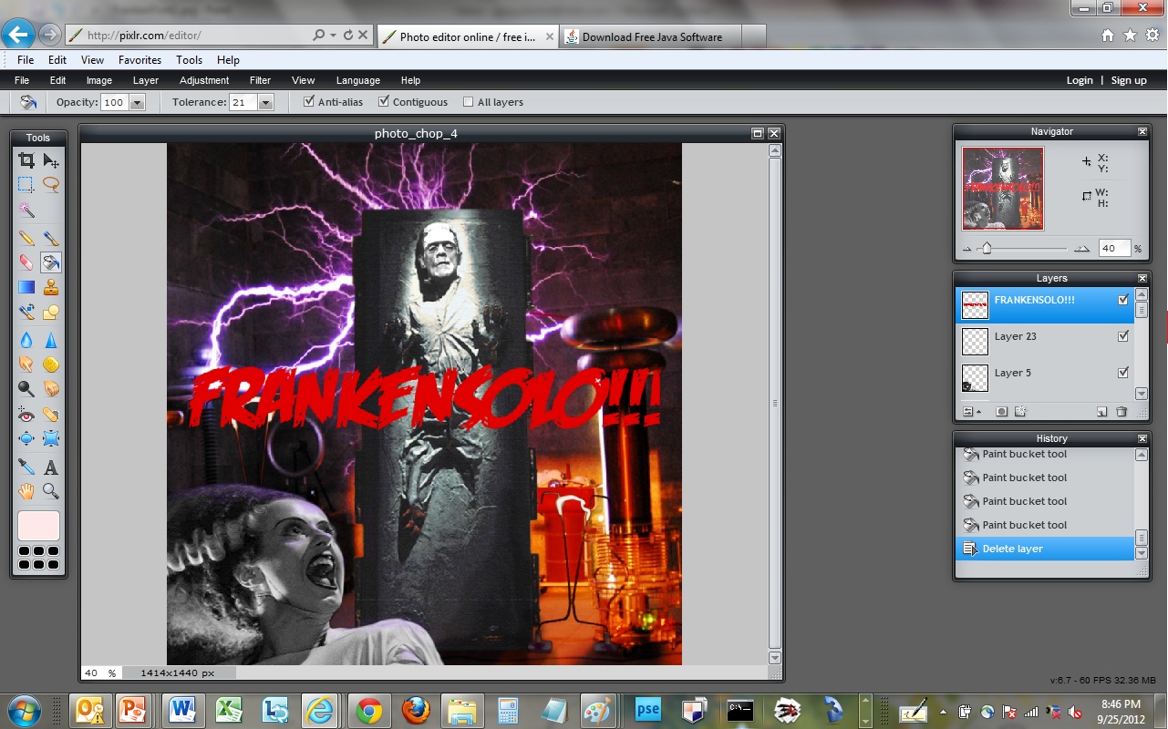The width and height of the screenshot is (1168, 729).
Task: Select the Drawing shape tool
Action: click(x=51, y=312)
